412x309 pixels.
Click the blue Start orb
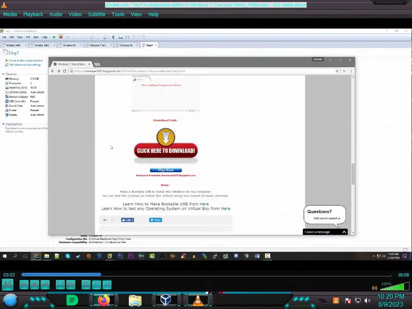coord(10,301)
